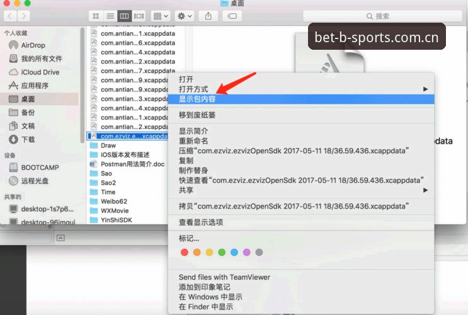The width and height of the screenshot is (468, 315).
Task: Switch to icon view in toolbar
Action: [x=96, y=16]
